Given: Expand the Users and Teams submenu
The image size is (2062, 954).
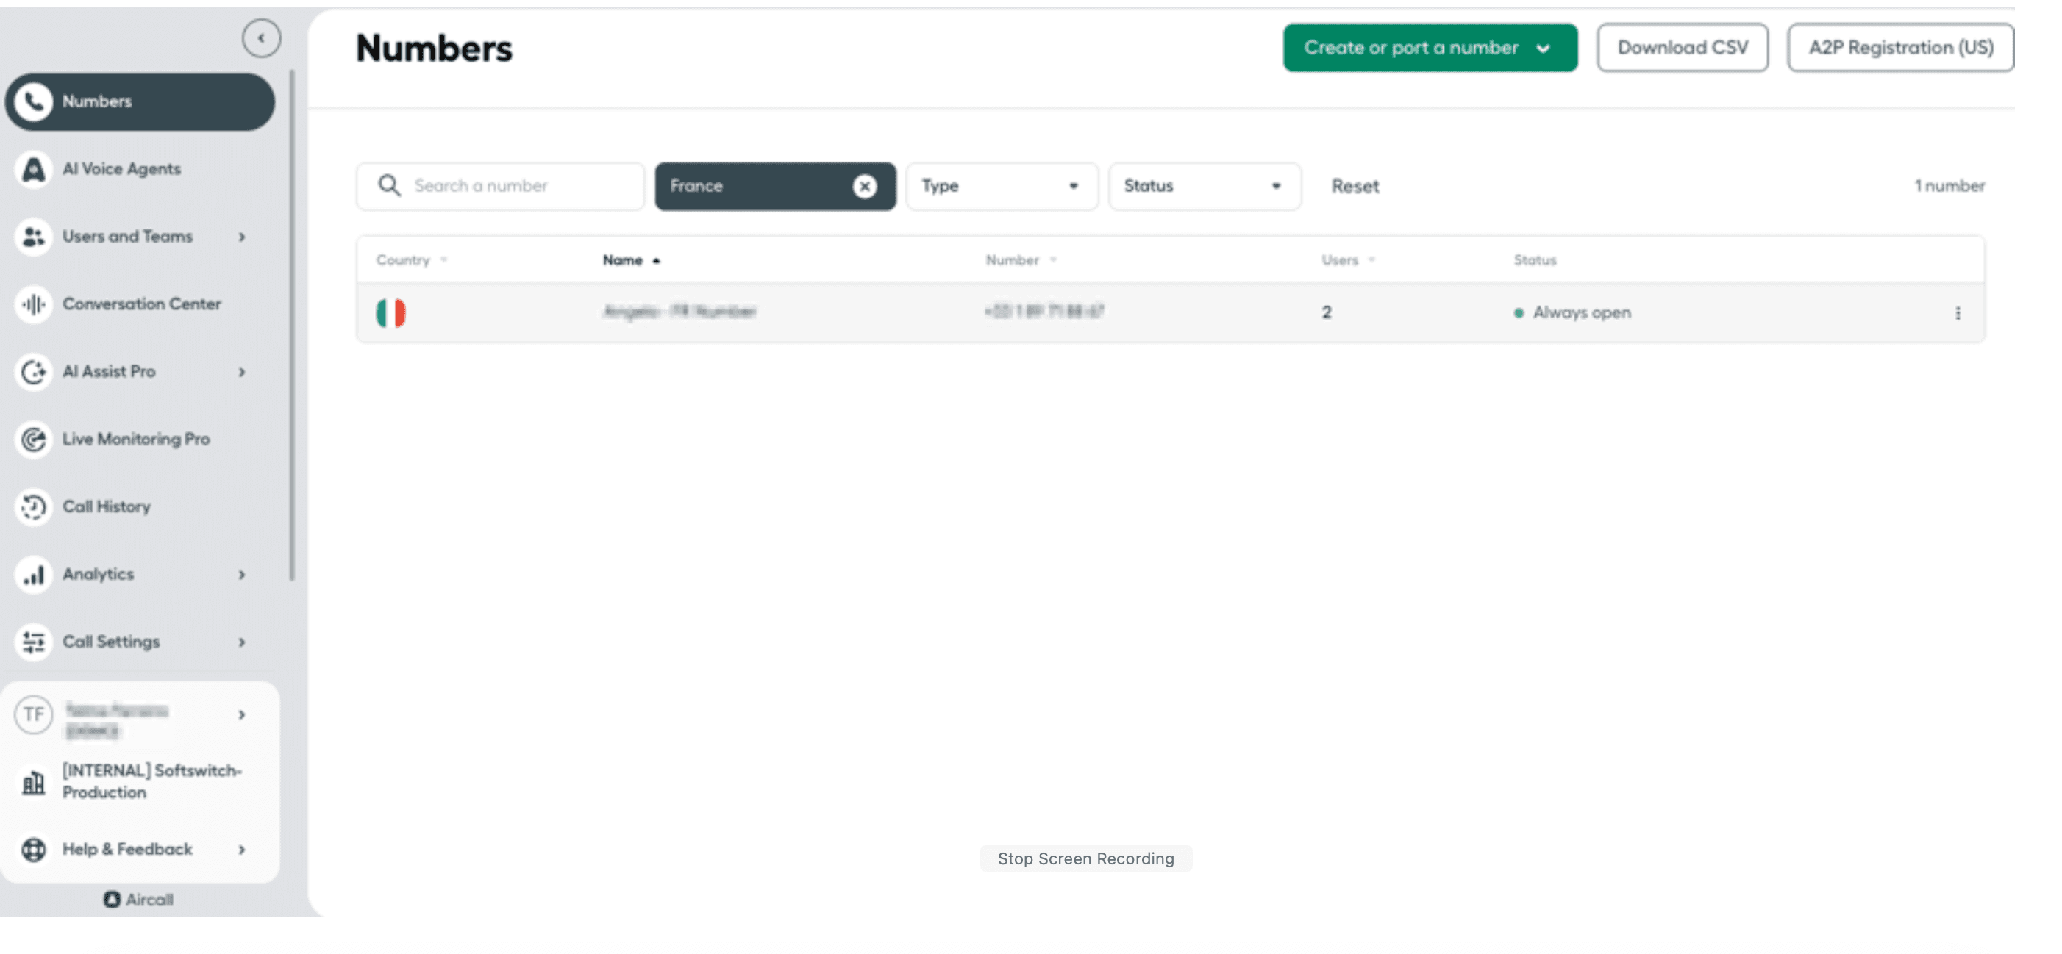Looking at the screenshot, I should pos(241,237).
